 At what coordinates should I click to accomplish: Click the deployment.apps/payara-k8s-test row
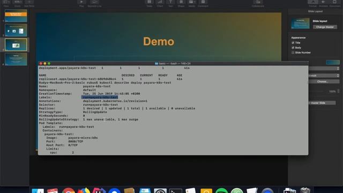114,68
